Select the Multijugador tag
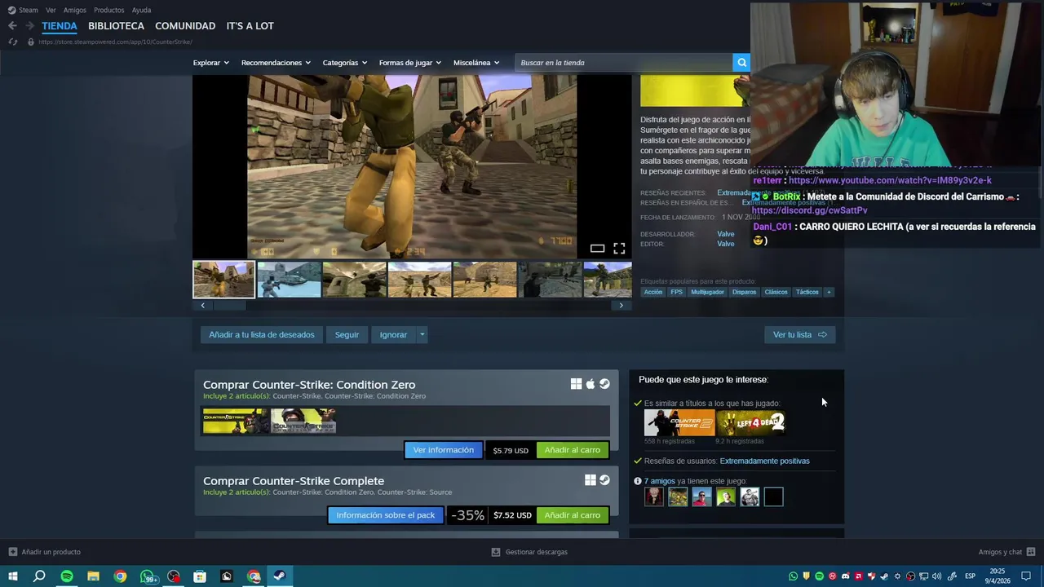This screenshot has height=587, width=1044. (x=707, y=292)
